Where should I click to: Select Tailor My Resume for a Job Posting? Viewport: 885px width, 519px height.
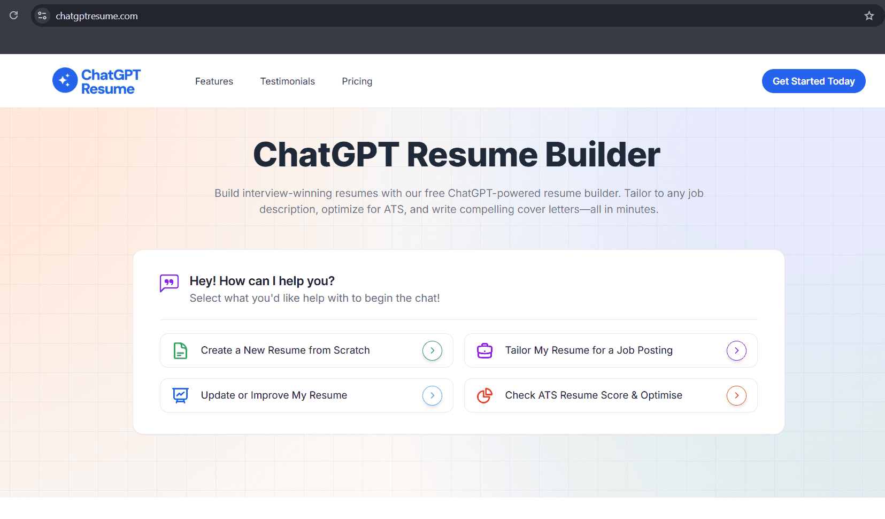click(611, 350)
